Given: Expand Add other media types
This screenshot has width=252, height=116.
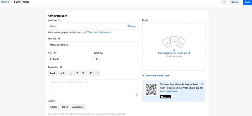Looking at the screenshot, I should 156,75.
